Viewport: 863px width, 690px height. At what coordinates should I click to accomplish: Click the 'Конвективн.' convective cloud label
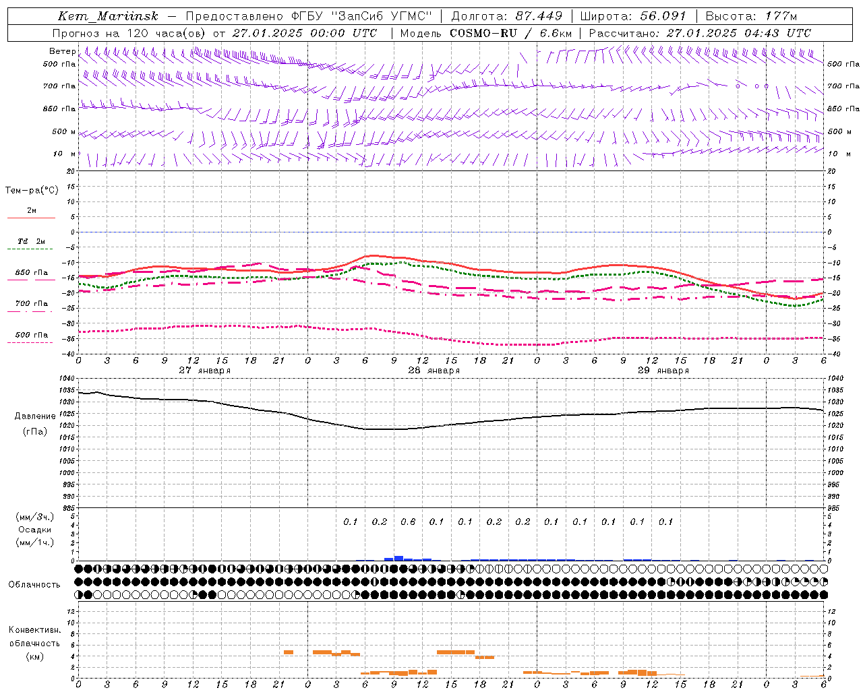point(35,630)
